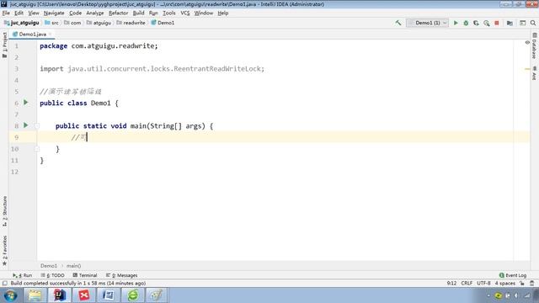Open the Favorites tool window sidebar
The image size is (539, 303).
click(x=4, y=251)
